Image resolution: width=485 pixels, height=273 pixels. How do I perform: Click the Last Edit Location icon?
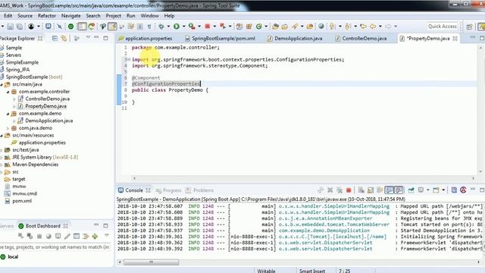tap(363, 27)
